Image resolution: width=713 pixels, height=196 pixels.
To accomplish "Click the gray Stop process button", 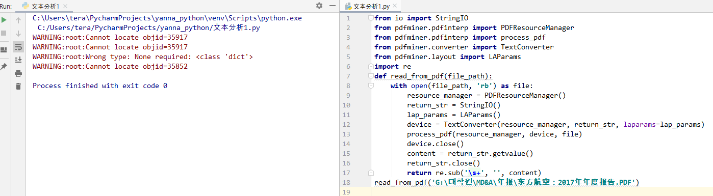I will (4, 33).
